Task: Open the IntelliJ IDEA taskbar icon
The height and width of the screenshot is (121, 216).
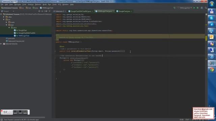Action: [212, 63]
